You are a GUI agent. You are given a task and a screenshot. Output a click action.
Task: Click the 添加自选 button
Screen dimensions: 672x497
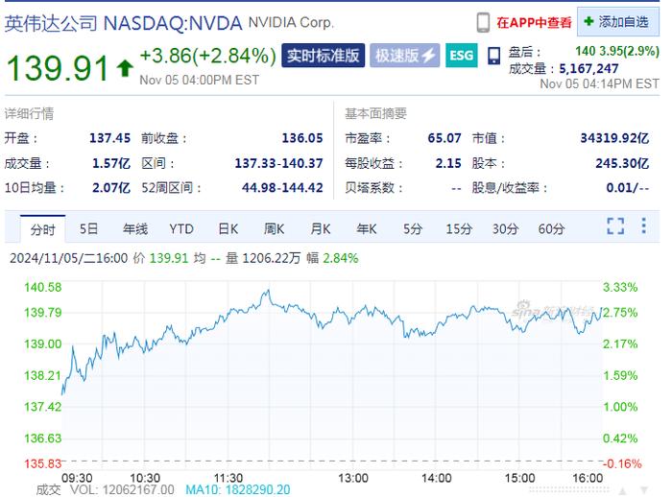click(x=617, y=22)
